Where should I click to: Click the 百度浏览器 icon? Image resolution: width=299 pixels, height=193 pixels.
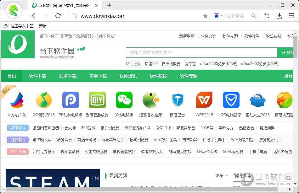click(285, 100)
